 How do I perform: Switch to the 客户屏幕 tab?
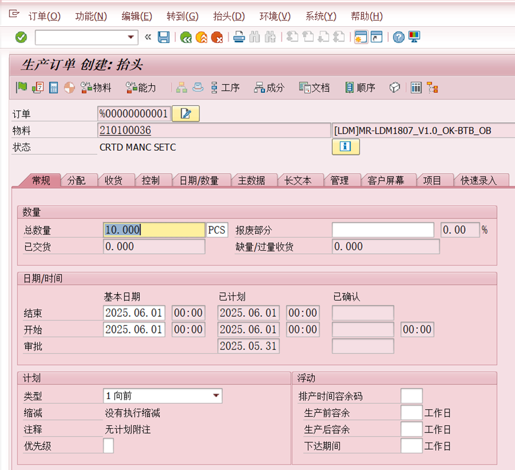pos(386,180)
